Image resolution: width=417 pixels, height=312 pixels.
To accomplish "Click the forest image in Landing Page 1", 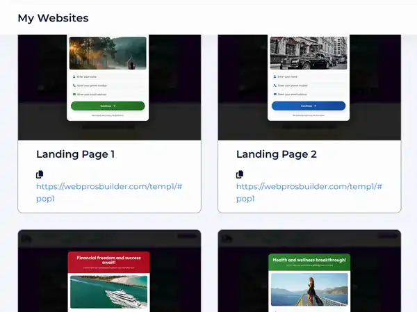I will 108,53.
